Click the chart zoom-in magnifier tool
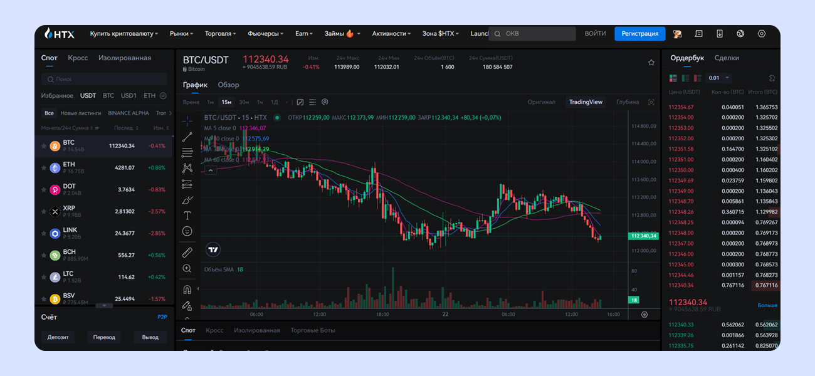The height and width of the screenshot is (376, 815). click(187, 268)
